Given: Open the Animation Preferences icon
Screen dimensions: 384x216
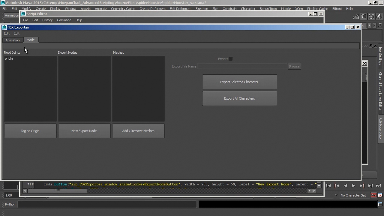Looking at the screenshot, I should pos(380,195).
